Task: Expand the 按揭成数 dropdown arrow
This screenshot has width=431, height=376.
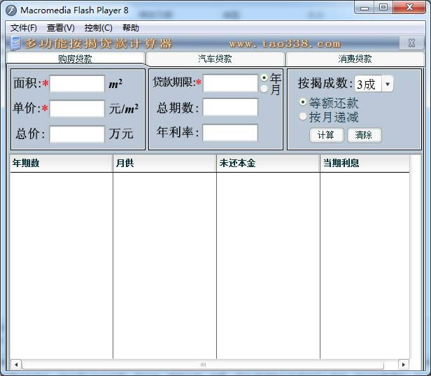Action: tap(388, 84)
